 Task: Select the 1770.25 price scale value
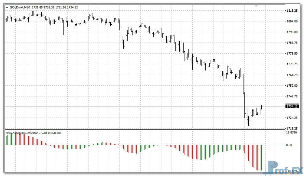[292, 64]
